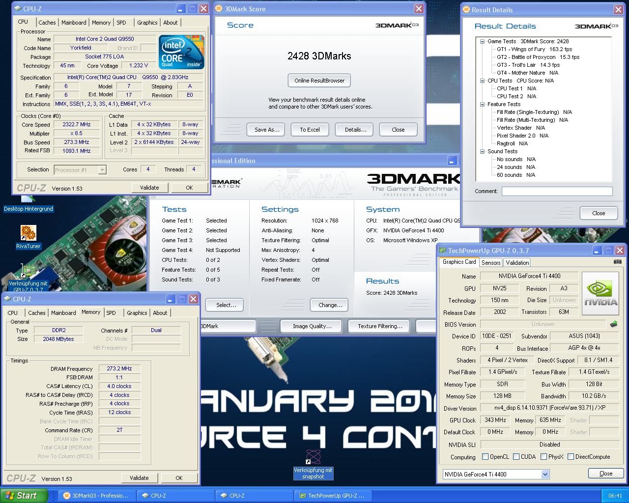The width and height of the screenshot is (629, 503).
Task: Select the Pixel Shader 2.0 result row
Action: click(522, 136)
